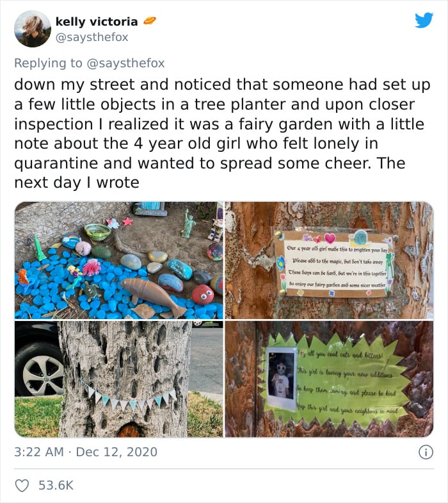This screenshot has height=503, width=448.
Task: Click the kelly victoria display name
Action: (x=97, y=22)
